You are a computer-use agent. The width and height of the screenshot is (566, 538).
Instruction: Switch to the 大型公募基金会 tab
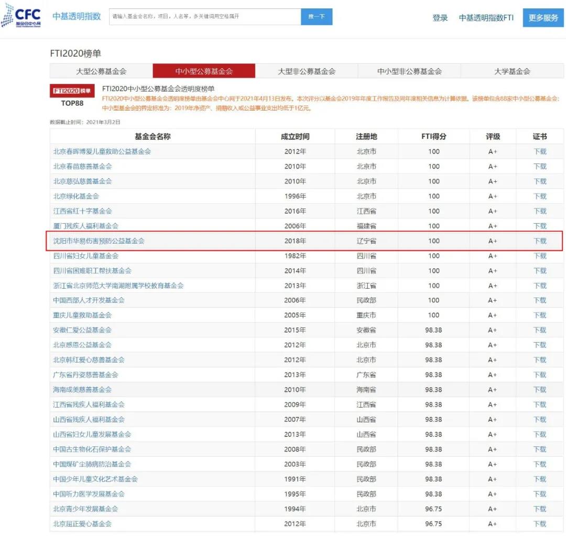click(101, 71)
